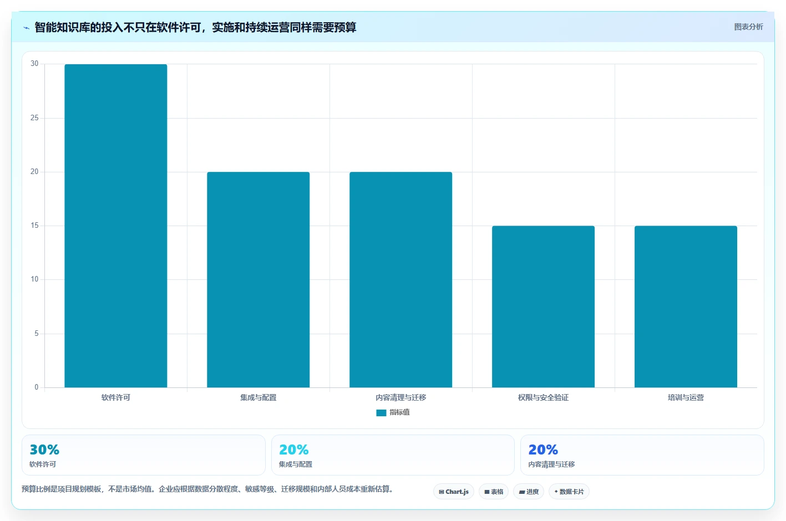Click the 图表分析 label in the header
This screenshot has width=786, height=521.
click(748, 27)
